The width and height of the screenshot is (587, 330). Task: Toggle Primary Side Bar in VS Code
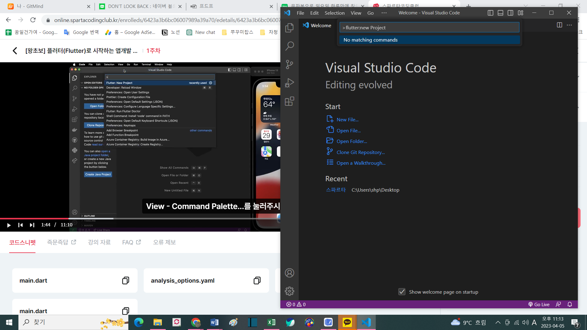[x=490, y=13]
